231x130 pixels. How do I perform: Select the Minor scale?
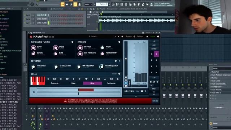point(92,83)
